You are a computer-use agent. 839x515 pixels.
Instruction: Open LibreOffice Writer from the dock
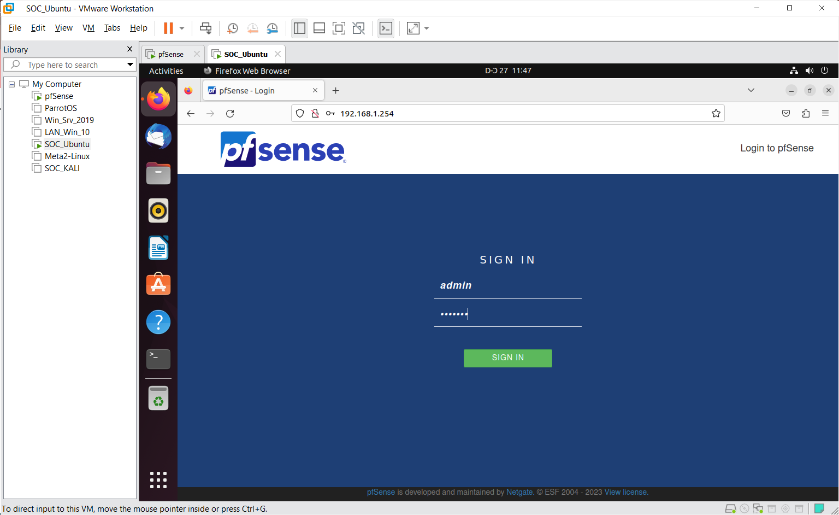[158, 248]
